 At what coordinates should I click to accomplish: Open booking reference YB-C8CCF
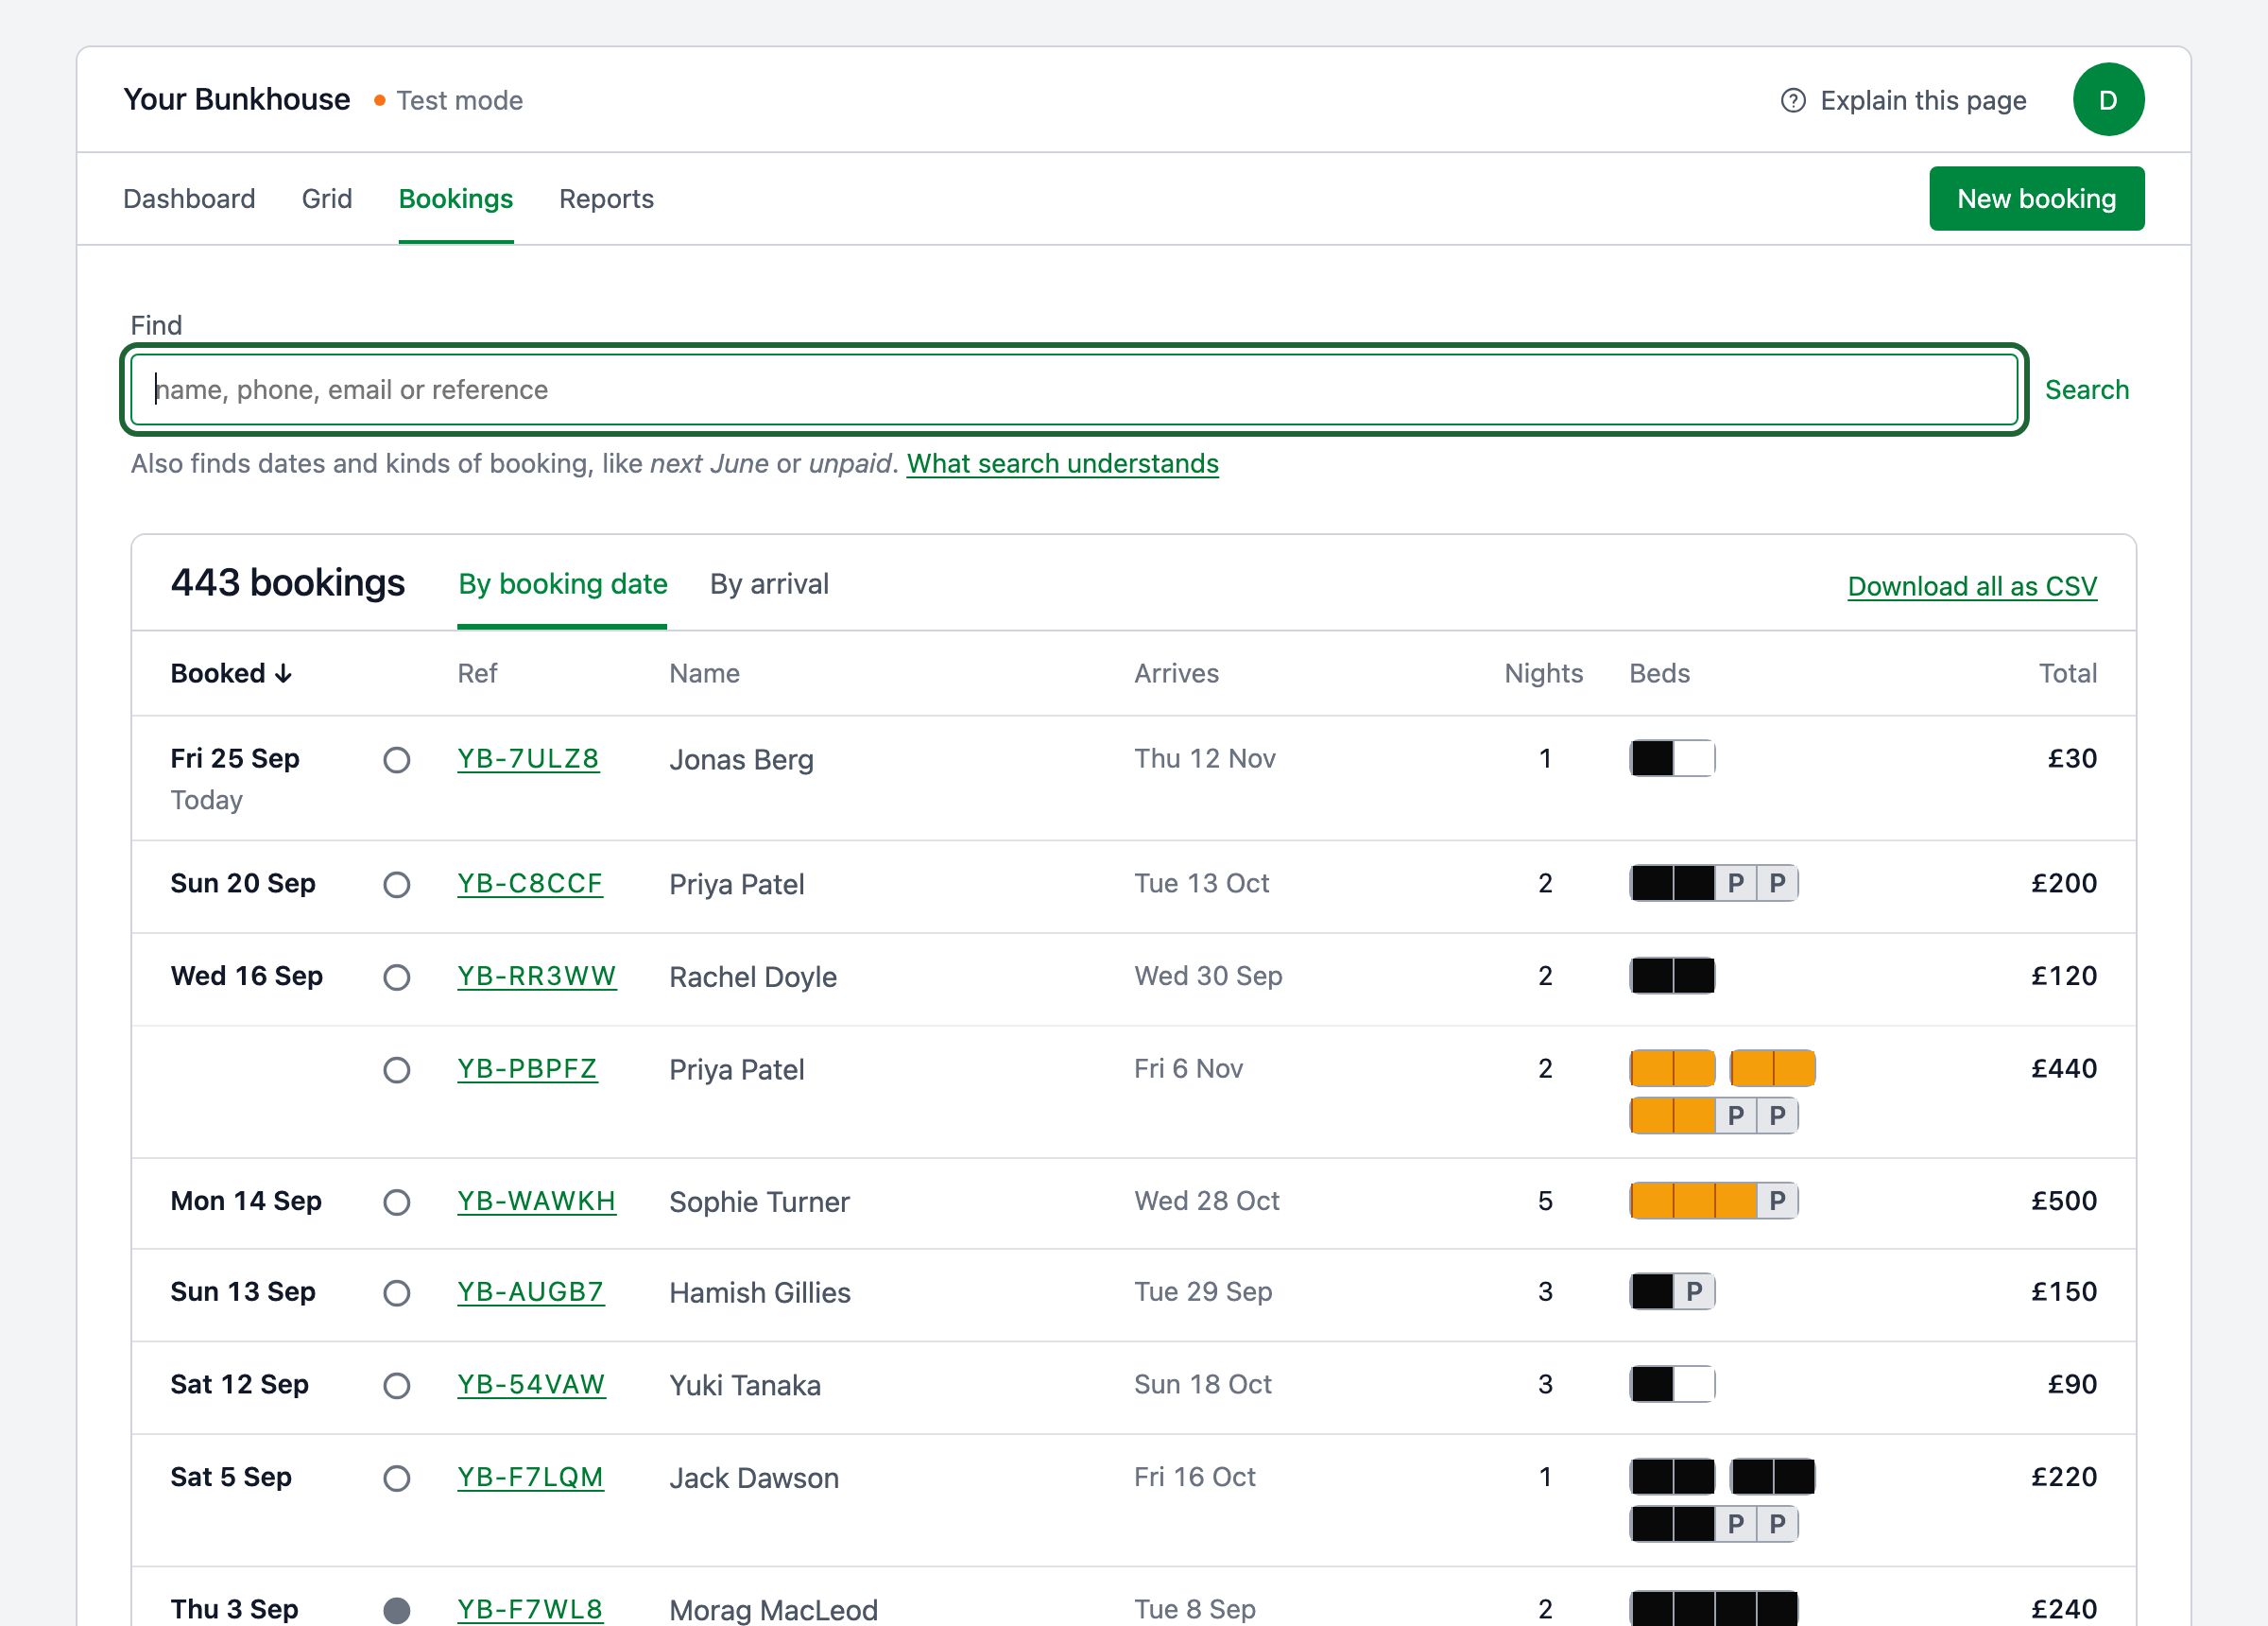pos(530,884)
